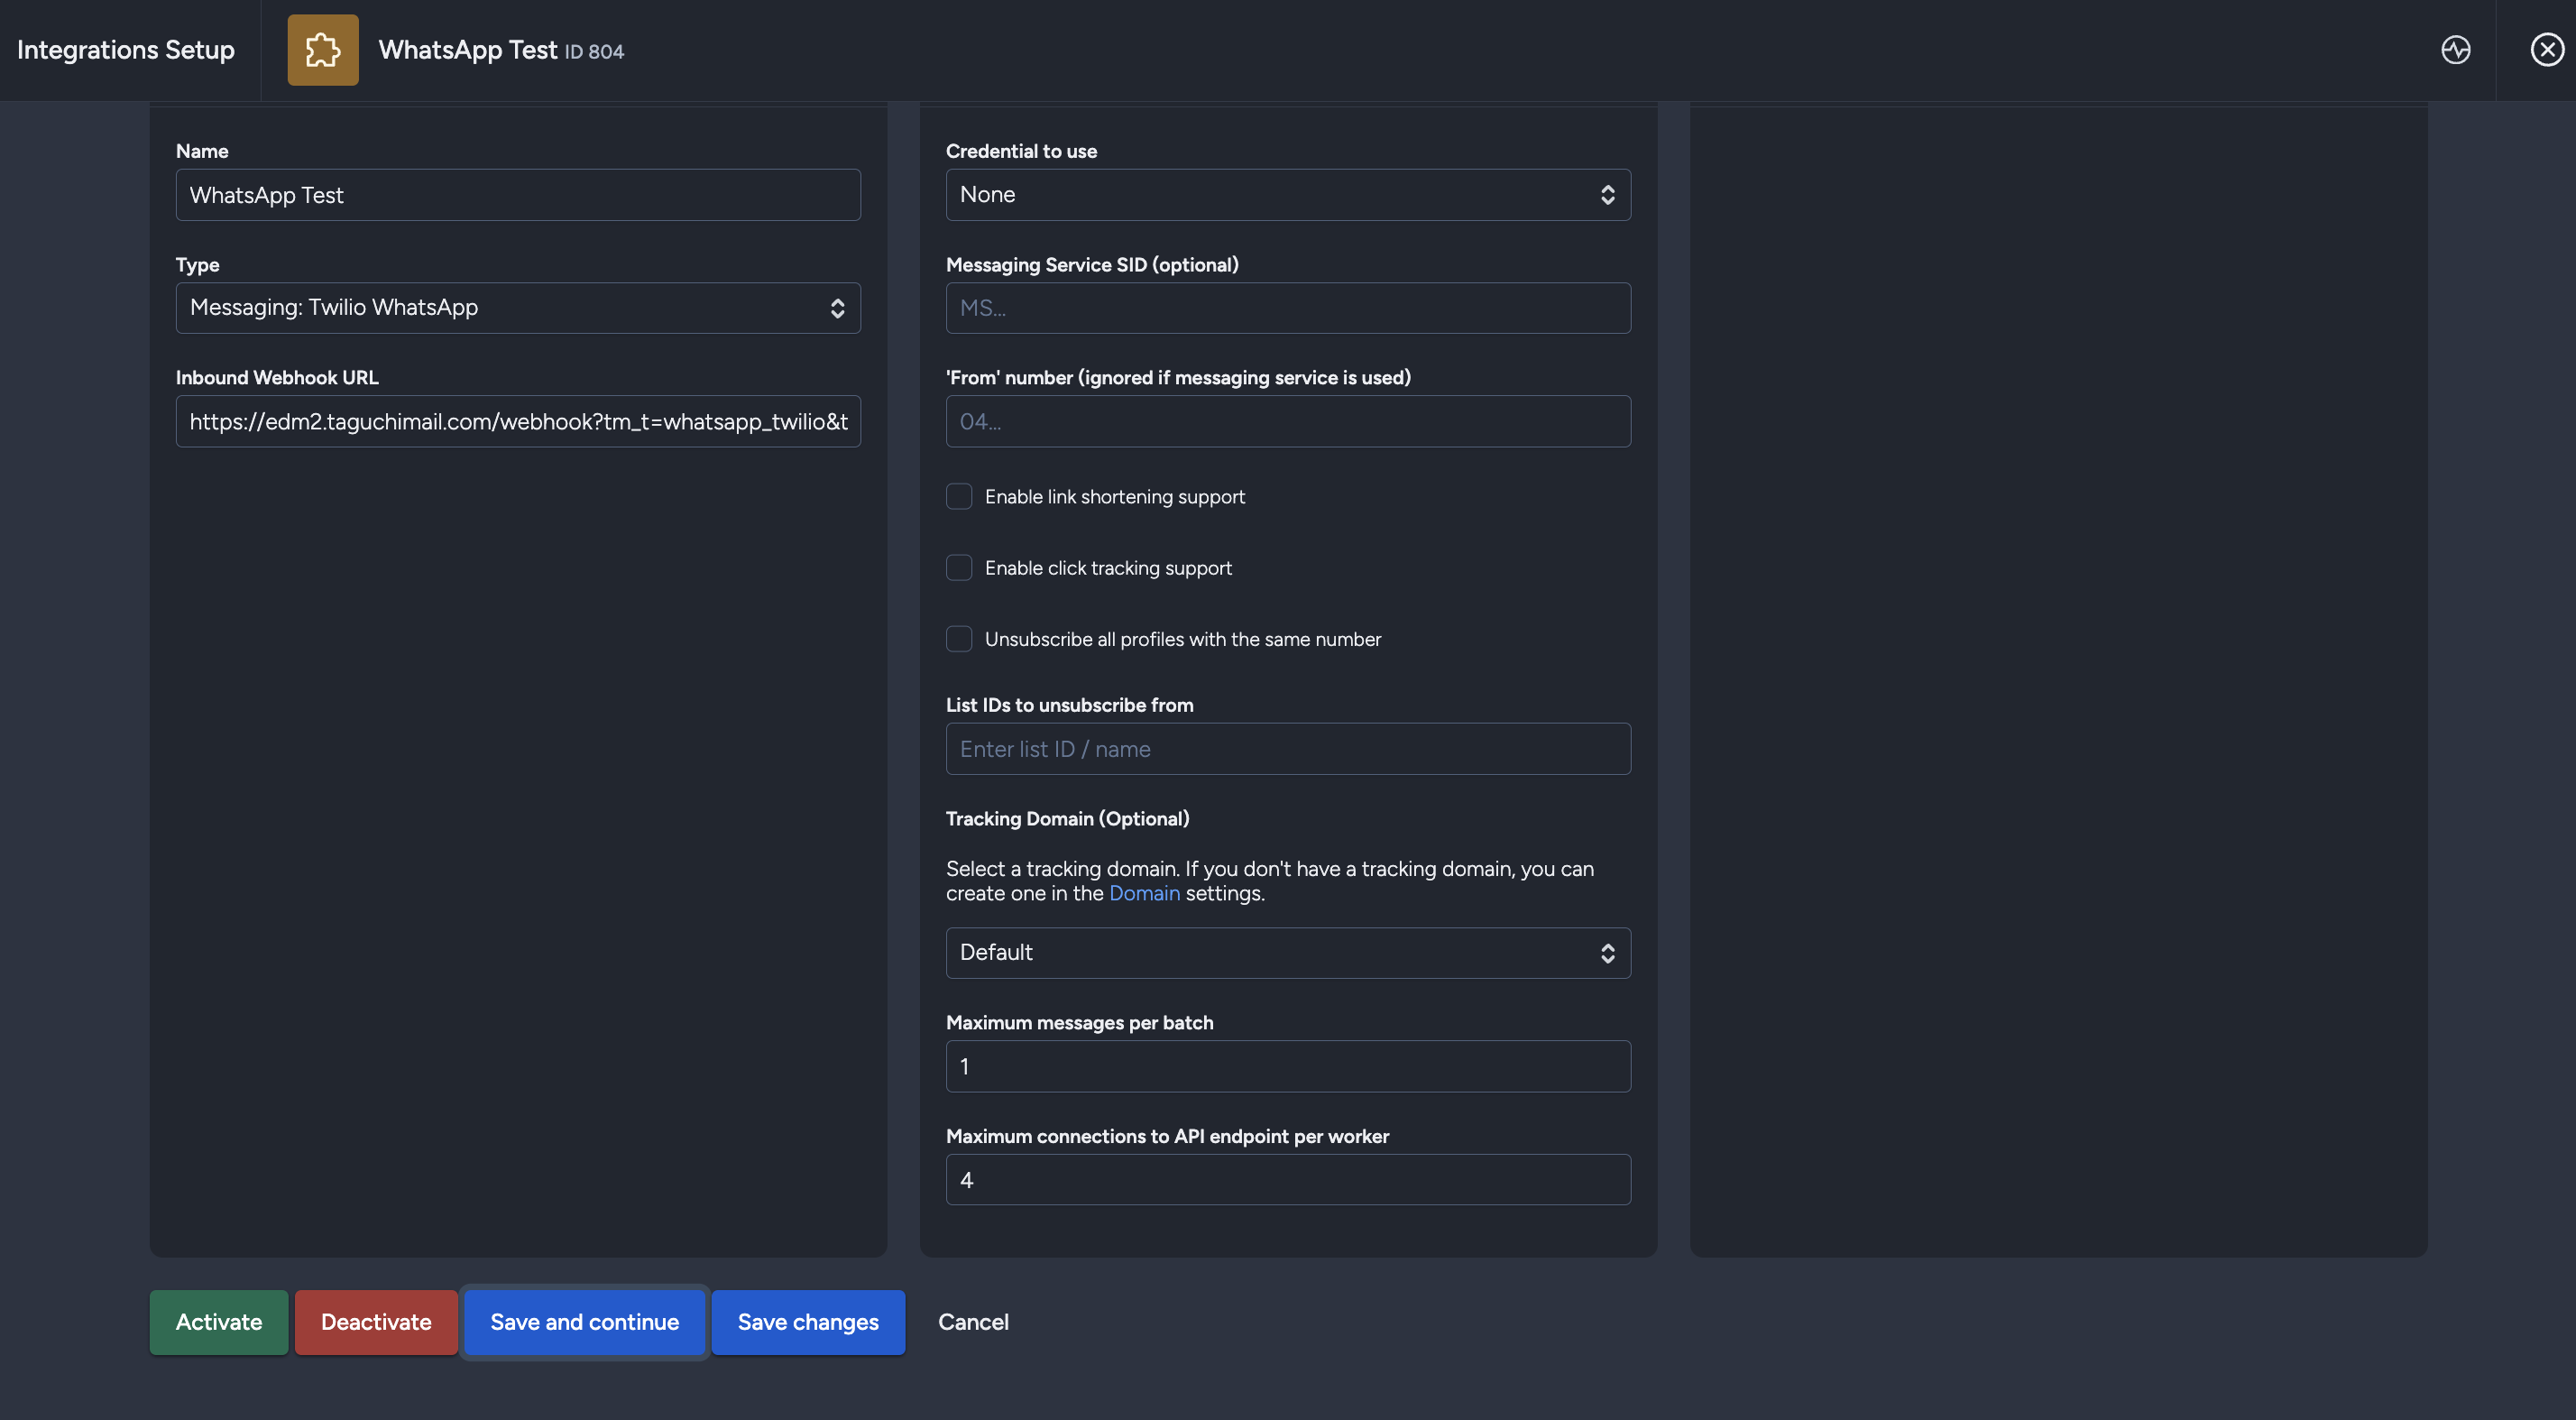The width and height of the screenshot is (2576, 1420).
Task: Click the 'From' number input field
Action: click(1287, 422)
